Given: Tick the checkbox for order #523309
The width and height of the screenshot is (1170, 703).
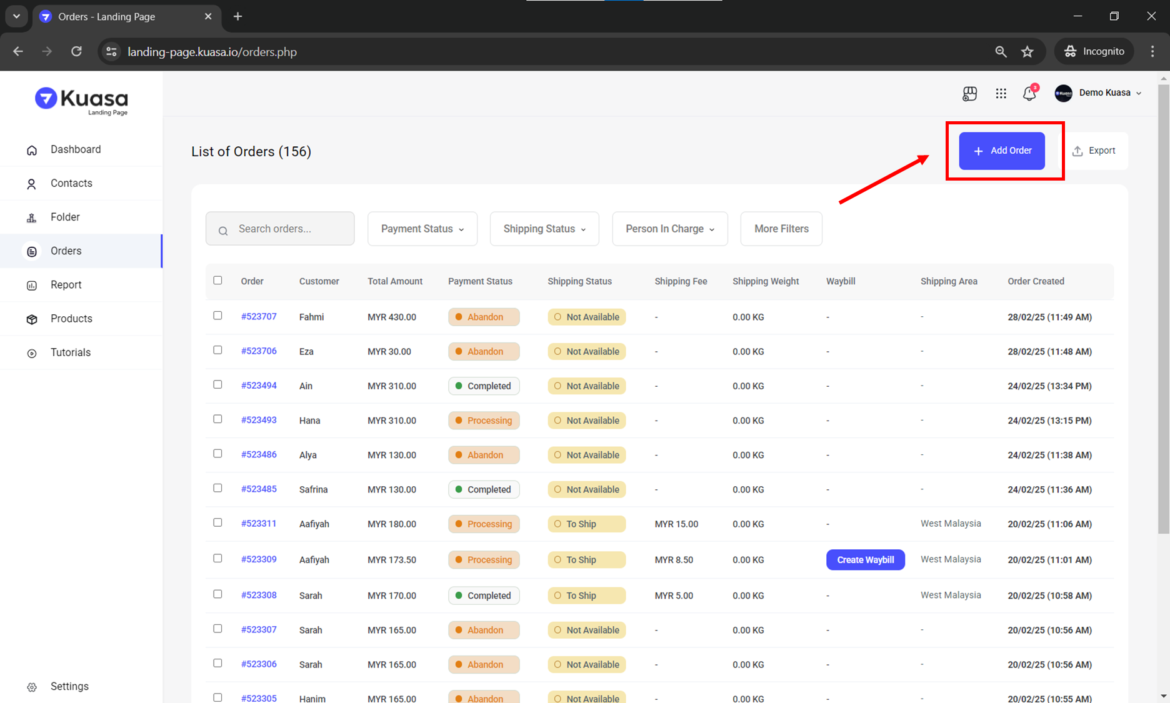Looking at the screenshot, I should point(217,558).
